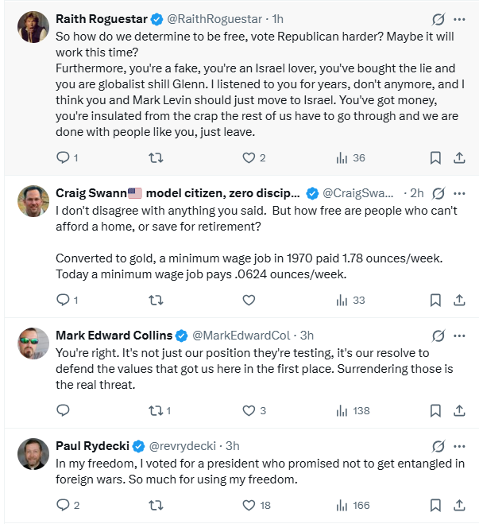479x524 pixels.
Task: Open Grok explain icon on Raith Roguestar's post
Action: [x=438, y=19]
